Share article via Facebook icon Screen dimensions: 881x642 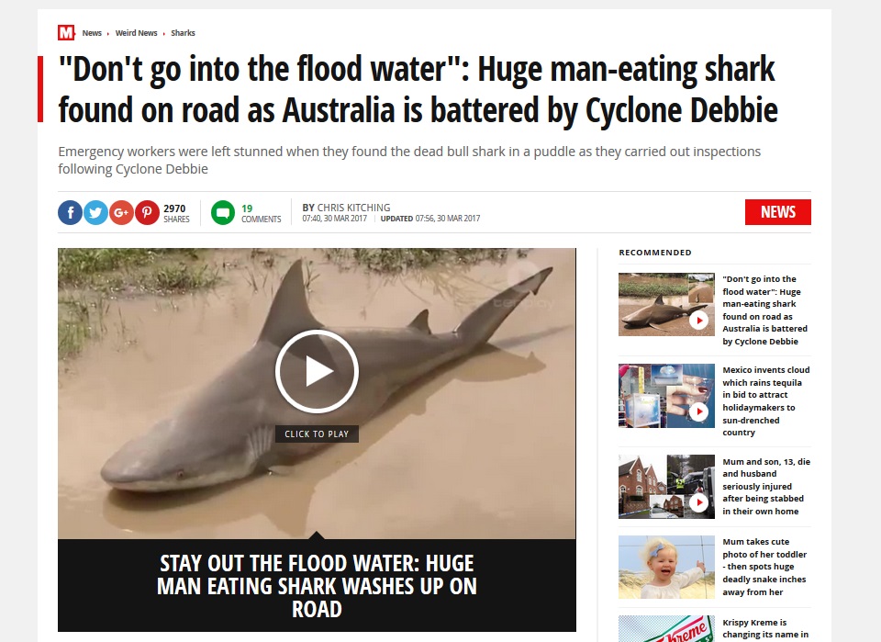(71, 212)
